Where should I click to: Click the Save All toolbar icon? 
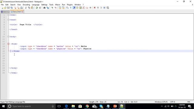(x=12, y=8)
